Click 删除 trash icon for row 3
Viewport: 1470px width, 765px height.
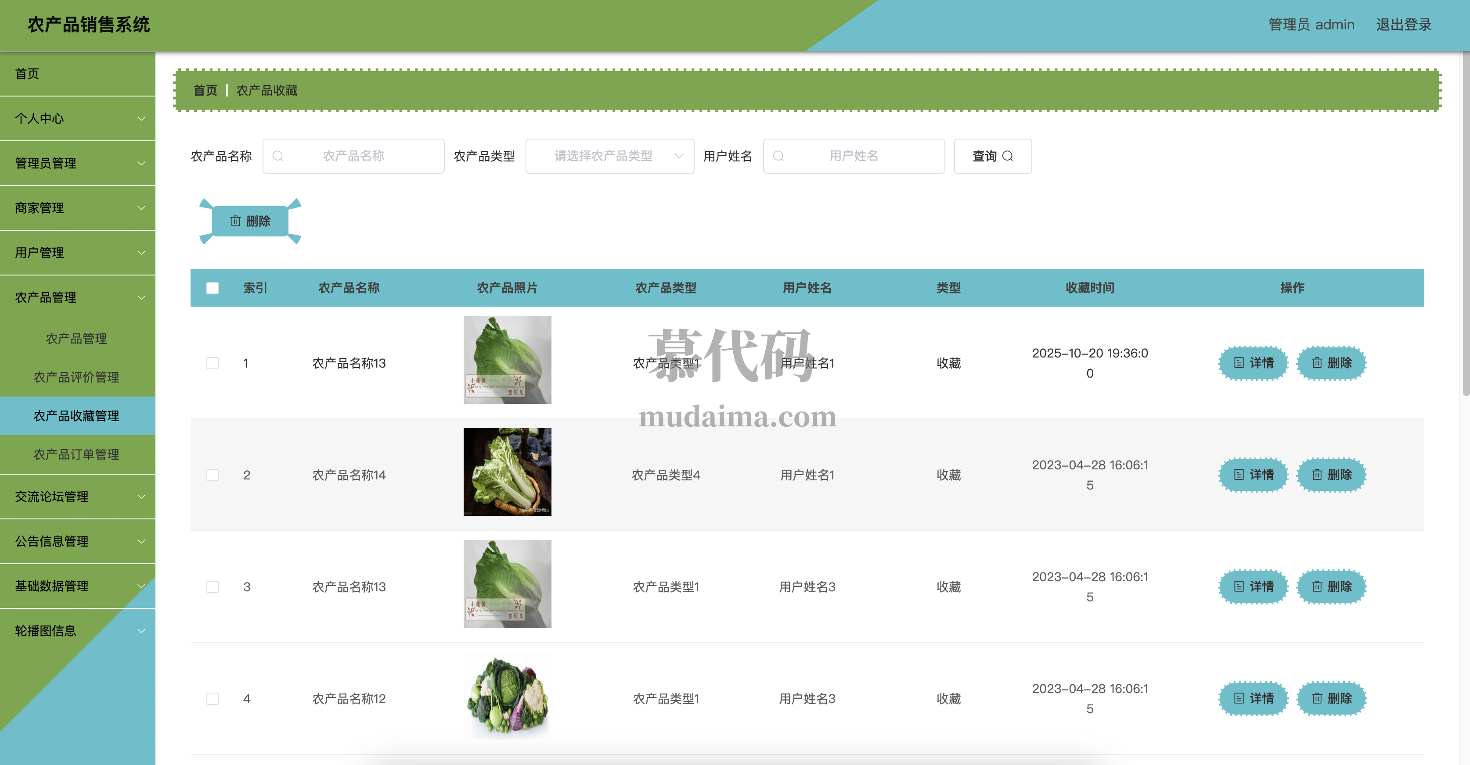tap(1317, 586)
